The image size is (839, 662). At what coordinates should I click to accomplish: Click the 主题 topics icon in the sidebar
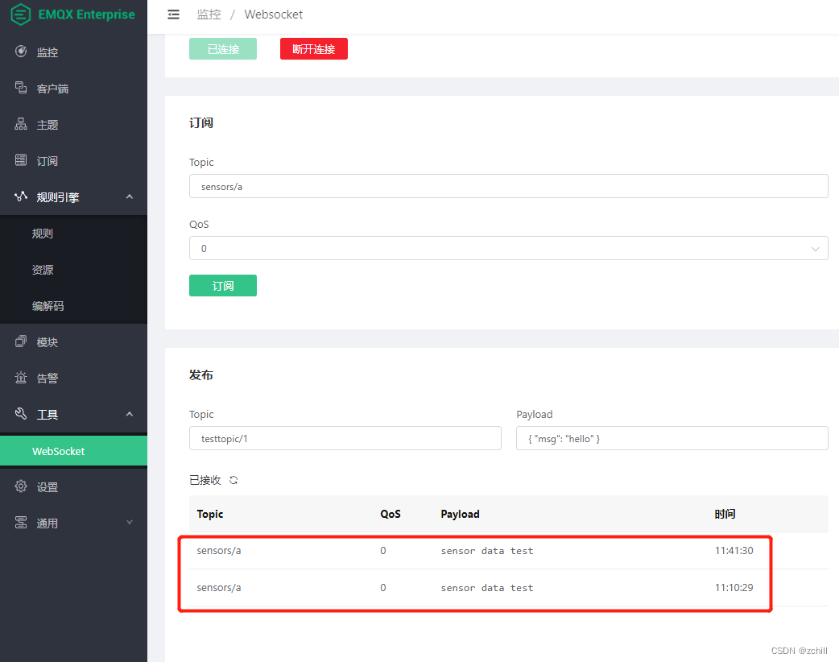pos(21,124)
